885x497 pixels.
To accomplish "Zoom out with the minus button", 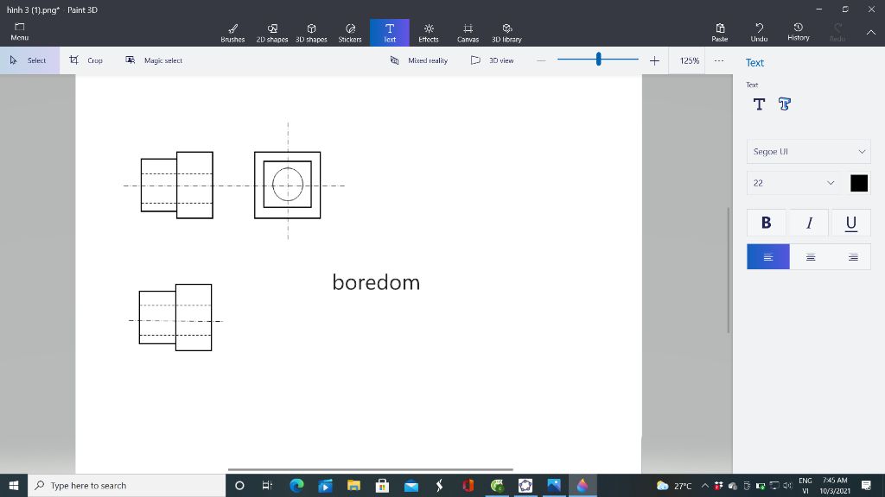I will pos(541,60).
